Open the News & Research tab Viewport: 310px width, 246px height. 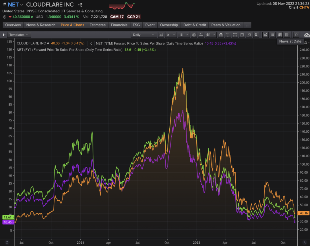pyautogui.click(x=41, y=25)
